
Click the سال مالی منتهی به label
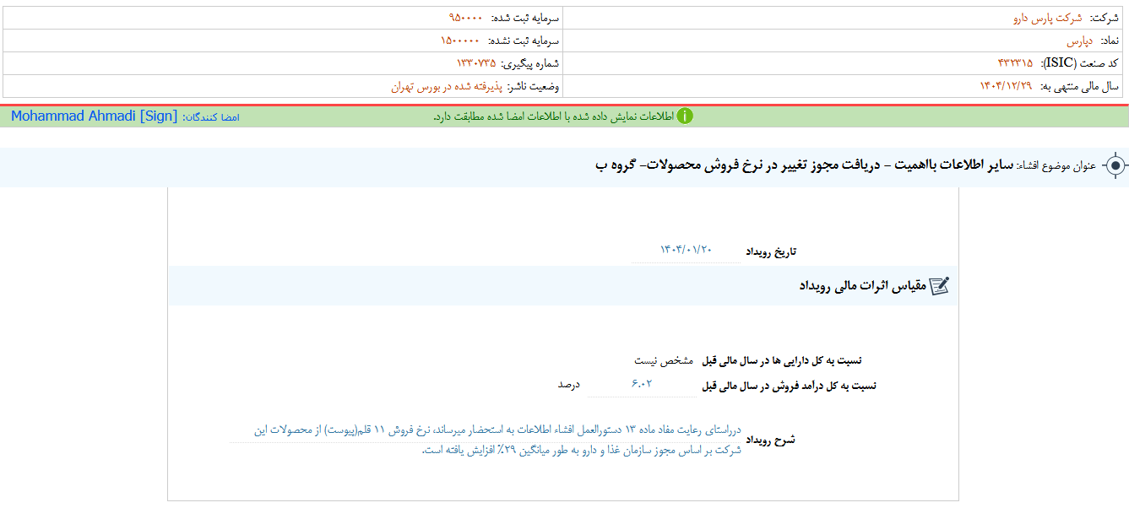[x=1078, y=86]
